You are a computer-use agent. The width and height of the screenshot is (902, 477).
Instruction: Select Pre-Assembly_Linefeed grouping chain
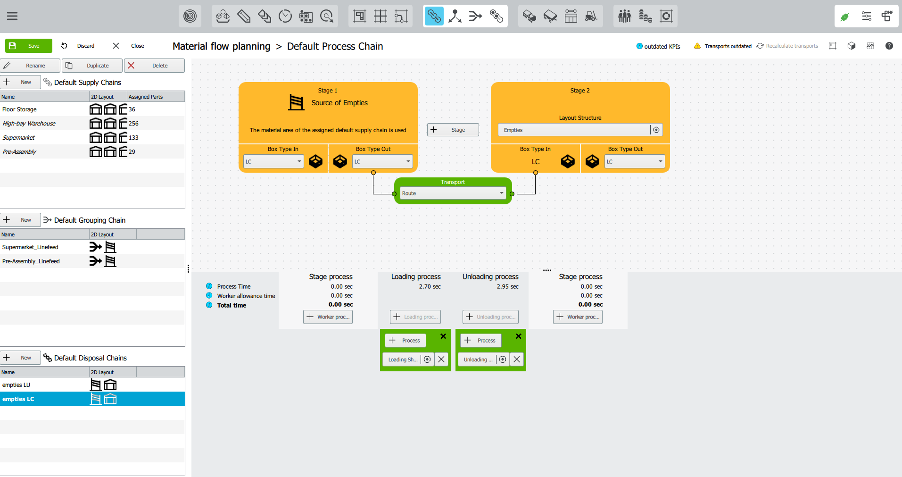(x=92, y=261)
